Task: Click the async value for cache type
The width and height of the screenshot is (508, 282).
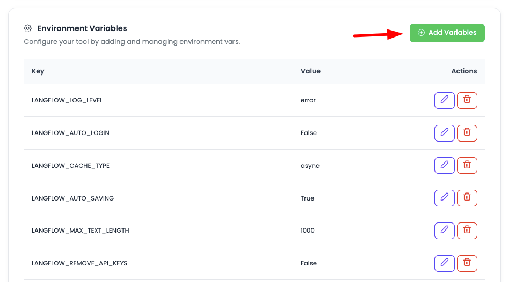Action: tap(310, 166)
